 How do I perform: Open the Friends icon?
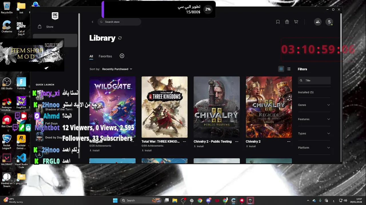click(x=318, y=22)
